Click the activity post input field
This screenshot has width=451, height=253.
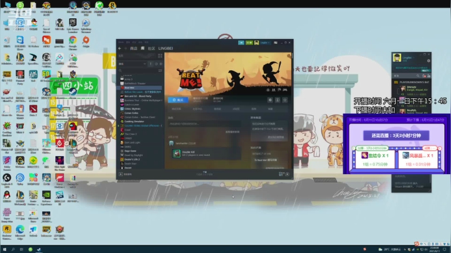click(x=204, y=124)
